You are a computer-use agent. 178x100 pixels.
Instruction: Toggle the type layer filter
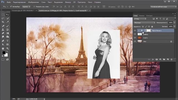click(160, 19)
